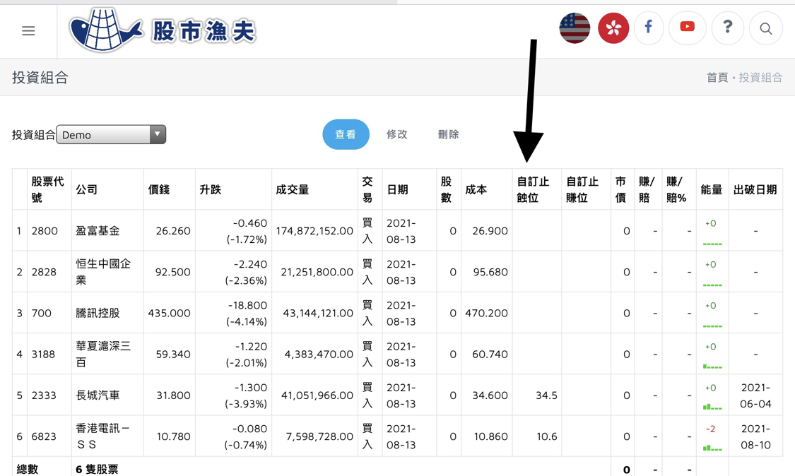Select the 查看 tab
795x476 pixels.
click(x=346, y=134)
